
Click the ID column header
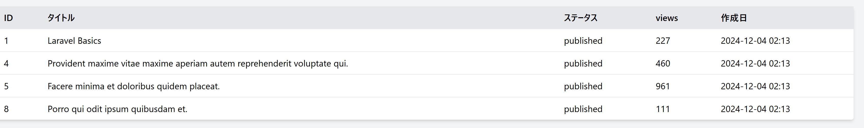8,18
